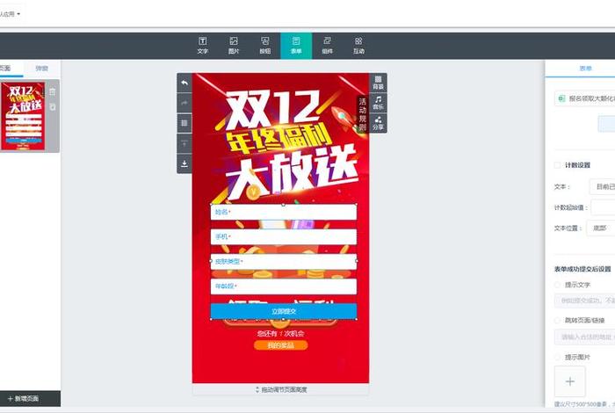Select the 表单 form tool
This screenshot has width=615, height=413.
pyautogui.click(x=296, y=46)
